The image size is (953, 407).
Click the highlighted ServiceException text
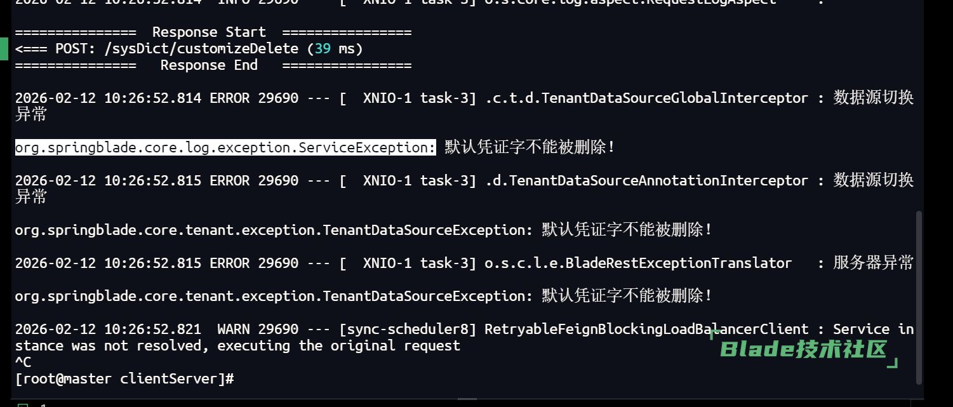[225, 147]
